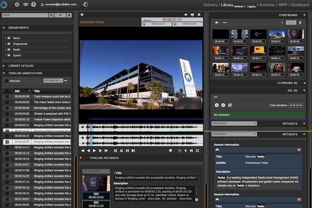Image resolution: width=312 pixels, height=208 pixels.
Task: Skip to the end of the clip
Action: point(133,151)
